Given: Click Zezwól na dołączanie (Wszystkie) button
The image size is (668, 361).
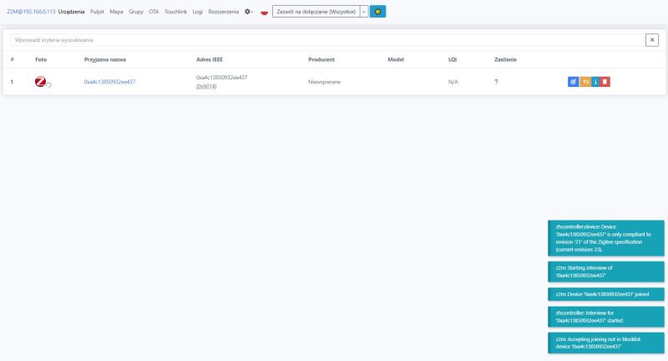Looking at the screenshot, I should pos(316,12).
